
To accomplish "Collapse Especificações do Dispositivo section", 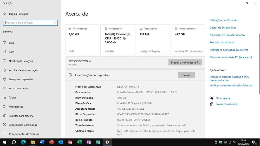I will (x=200, y=75).
